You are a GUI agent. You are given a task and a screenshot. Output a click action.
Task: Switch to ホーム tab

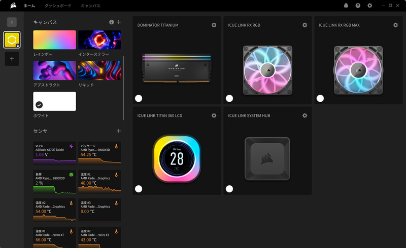(x=29, y=6)
